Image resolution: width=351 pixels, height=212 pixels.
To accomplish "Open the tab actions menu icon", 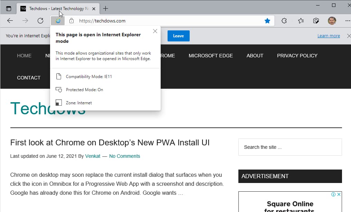I will 9,9.
